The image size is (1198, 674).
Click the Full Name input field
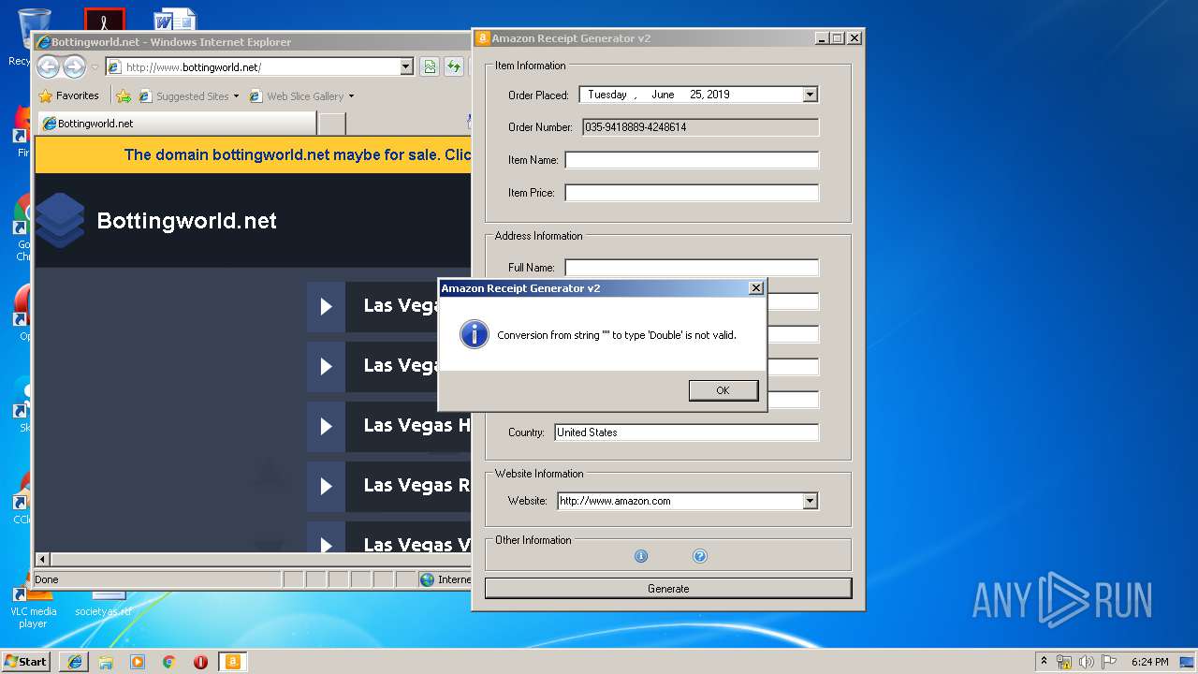pos(692,268)
